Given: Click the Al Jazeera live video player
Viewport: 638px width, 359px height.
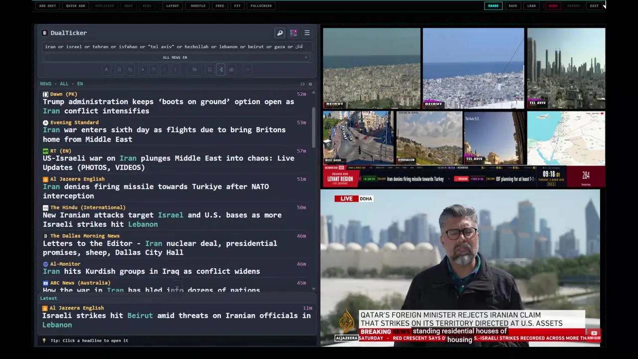Looking at the screenshot, I should click(460, 268).
